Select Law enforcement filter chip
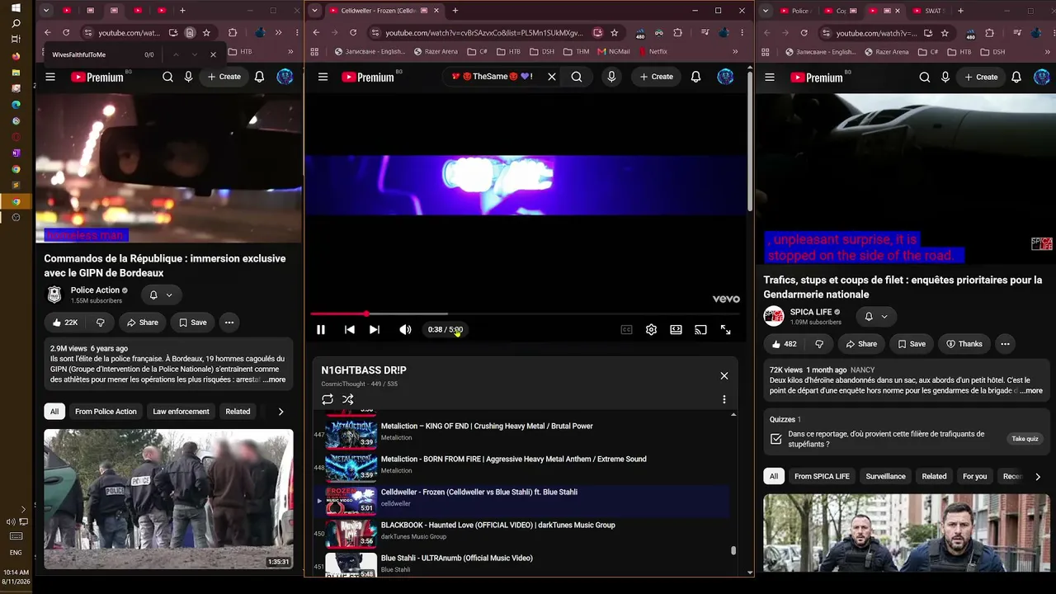The width and height of the screenshot is (1056, 594). tap(181, 412)
